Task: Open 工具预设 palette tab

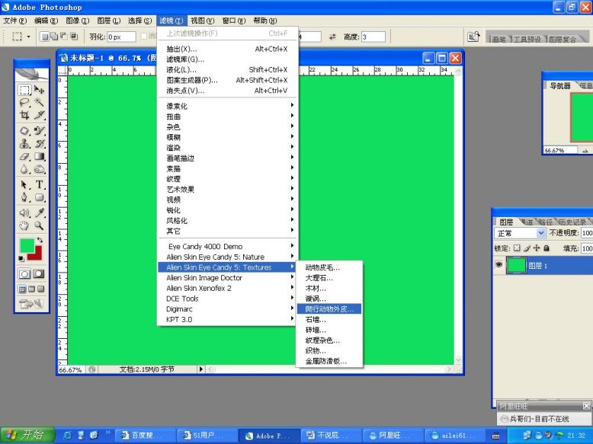Action: 527,39
